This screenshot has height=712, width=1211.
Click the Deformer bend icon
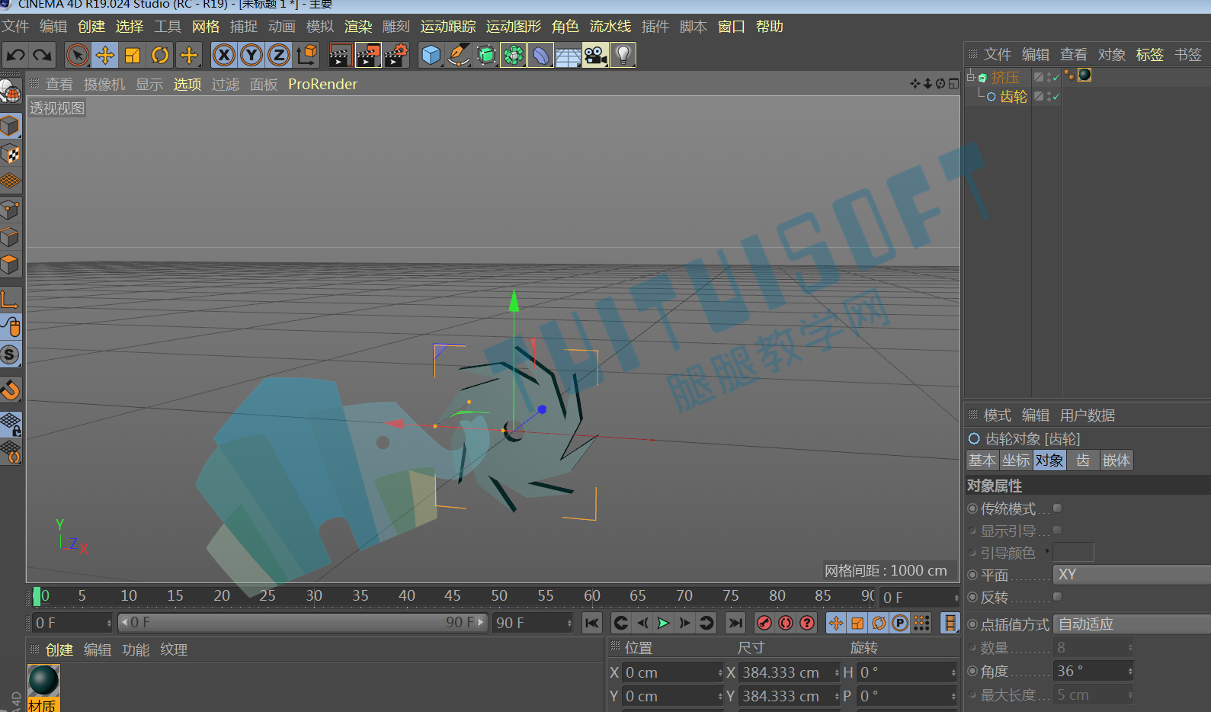540,55
